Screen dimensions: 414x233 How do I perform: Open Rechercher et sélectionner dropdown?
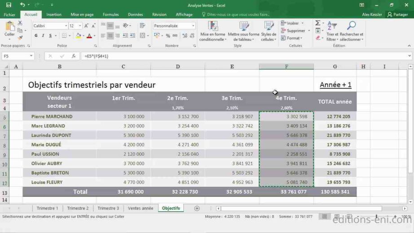[352, 31]
